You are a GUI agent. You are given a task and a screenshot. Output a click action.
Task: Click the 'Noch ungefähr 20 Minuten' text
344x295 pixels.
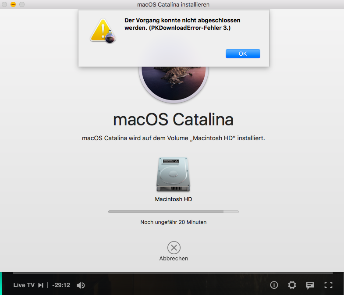point(174,222)
